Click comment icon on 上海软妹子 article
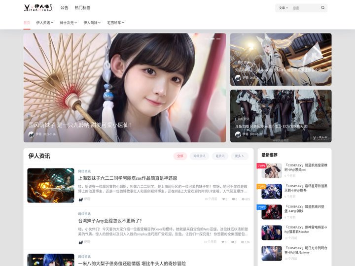The height and width of the screenshot is (266, 355). [233, 199]
